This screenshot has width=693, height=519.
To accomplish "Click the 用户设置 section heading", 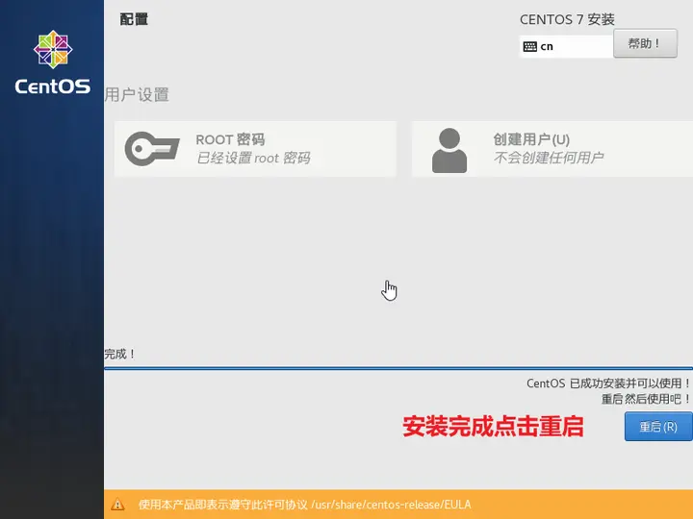I will tap(137, 94).
